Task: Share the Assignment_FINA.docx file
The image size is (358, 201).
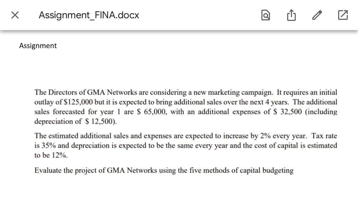Action: tap(291, 15)
